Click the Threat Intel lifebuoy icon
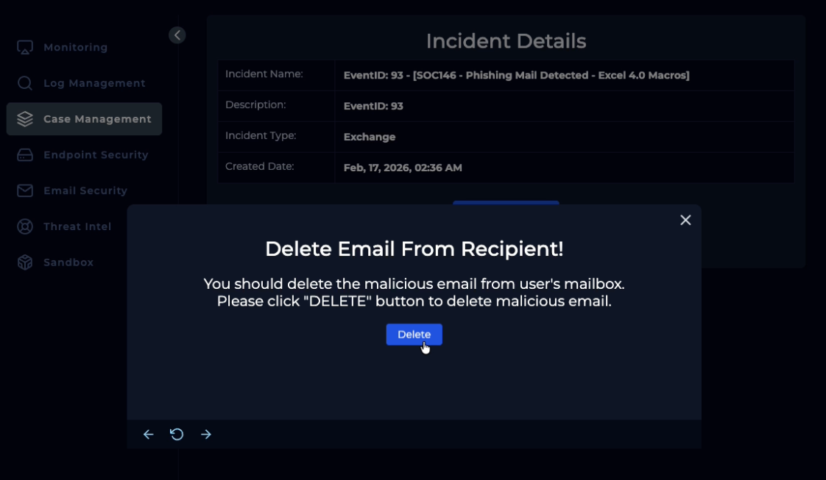This screenshot has width=826, height=480. point(25,226)
